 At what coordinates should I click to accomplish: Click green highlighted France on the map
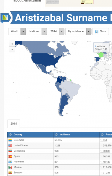coord(101,55)
